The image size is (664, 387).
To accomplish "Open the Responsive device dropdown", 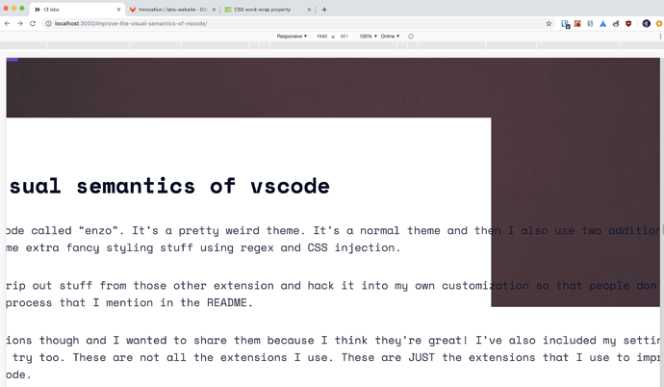I will (x=292, y=37).
